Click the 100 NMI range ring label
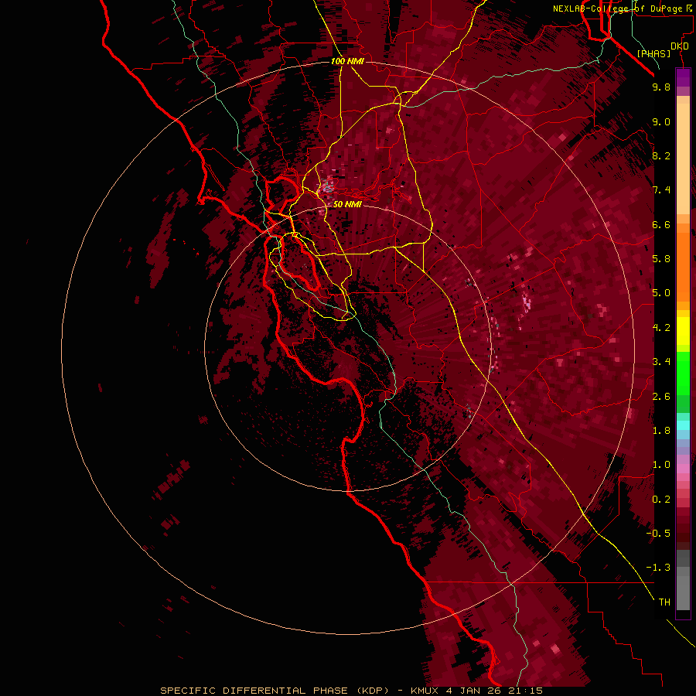Image resolution: width=696 pixels, height=696 pixels. point(347,61)
